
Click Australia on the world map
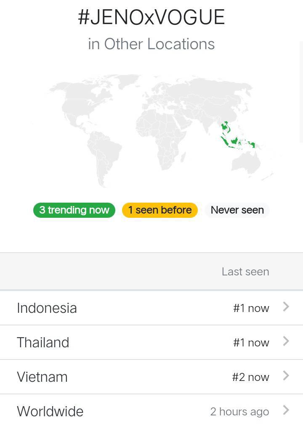pyautogui.click(x=246, y=163)
